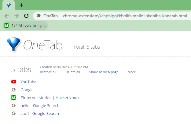Open #internet stories | HackerNoon link
Viewport: 191px width, 124px height.
(50, 98)
